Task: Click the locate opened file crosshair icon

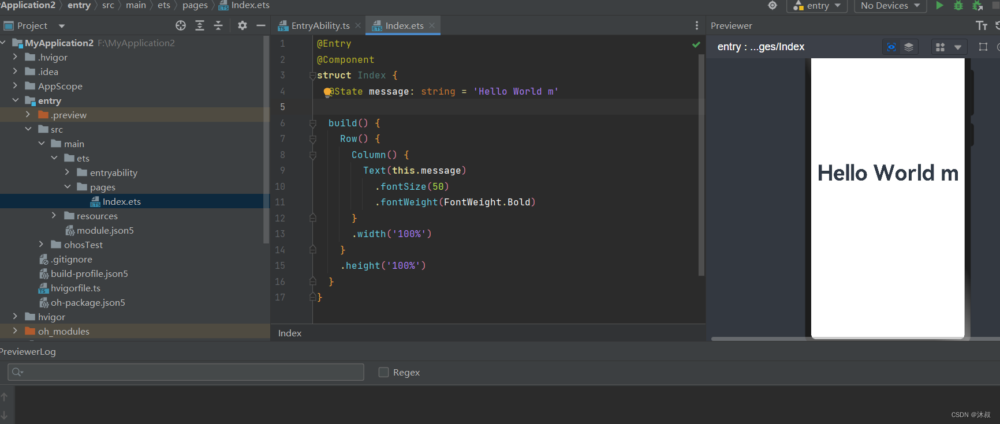Action: pos(181,25)
